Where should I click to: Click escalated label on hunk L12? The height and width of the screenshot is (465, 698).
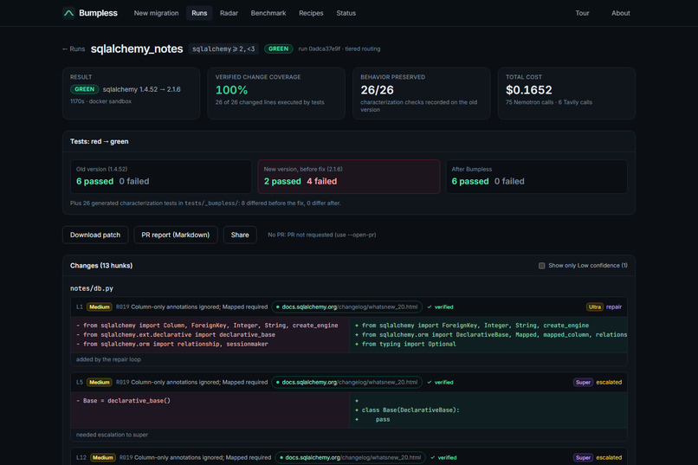(609, 457)
